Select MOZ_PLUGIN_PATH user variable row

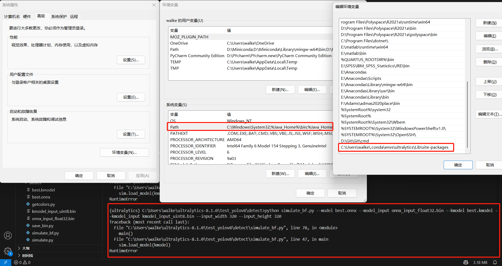(x=250, y=37)
